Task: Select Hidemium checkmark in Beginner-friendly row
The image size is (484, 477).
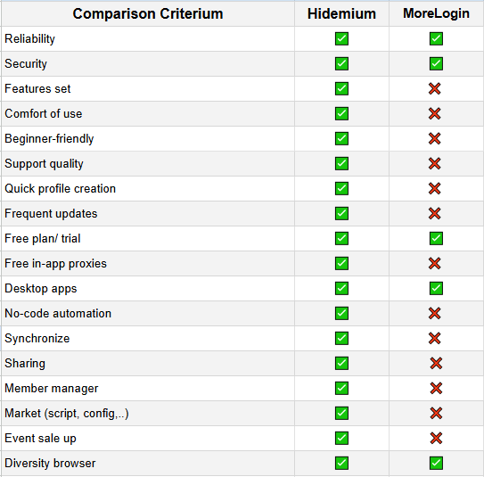Action: tap(341, 138)
